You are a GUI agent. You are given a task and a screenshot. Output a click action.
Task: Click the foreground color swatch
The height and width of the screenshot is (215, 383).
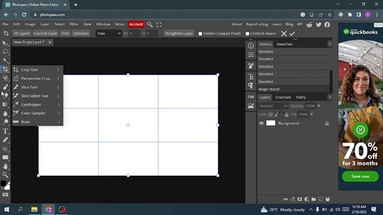(3, 183)
